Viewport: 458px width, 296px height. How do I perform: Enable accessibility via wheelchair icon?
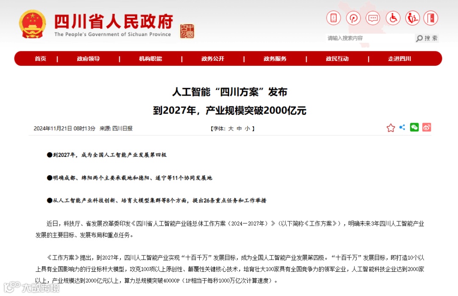point(393,18)
